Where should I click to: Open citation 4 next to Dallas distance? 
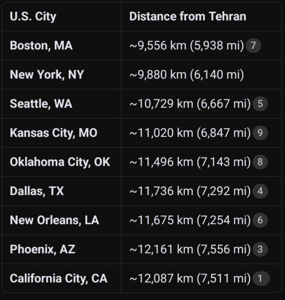click(x=260, y=191)
